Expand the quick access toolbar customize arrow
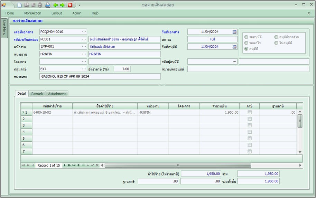The image size is (316, 198). (x=79, y=5)
